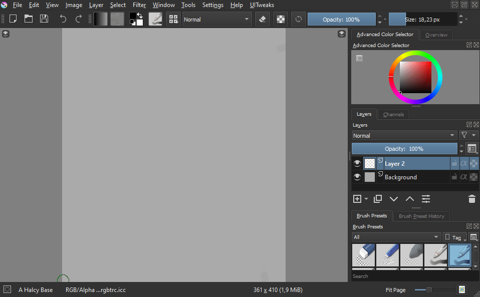
Task: Open the Filter menu
Action: click(139, 5)
